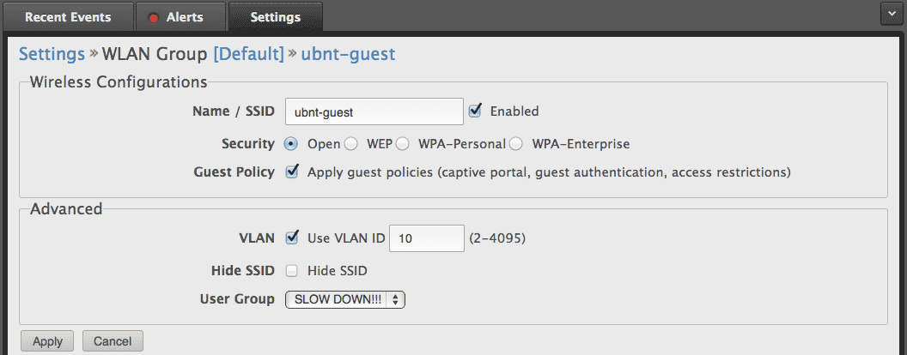This screenshot has width=907, height=355.
Task: Enable the Hide SSID checkbox
Action: point(292,271)
